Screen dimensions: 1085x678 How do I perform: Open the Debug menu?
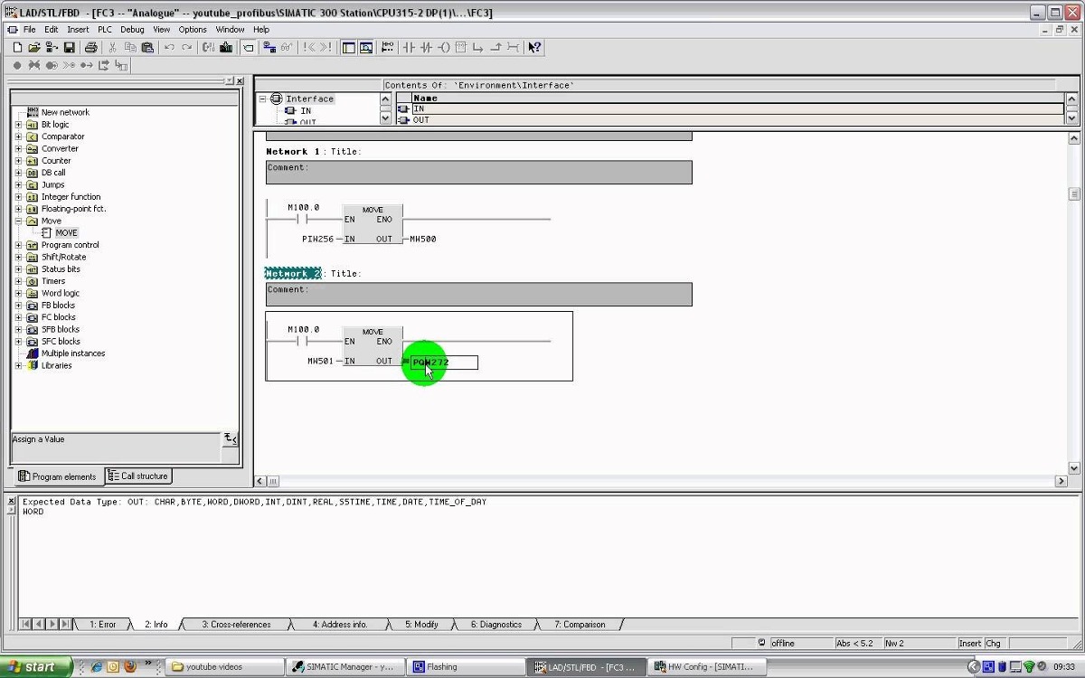(132, 29)
